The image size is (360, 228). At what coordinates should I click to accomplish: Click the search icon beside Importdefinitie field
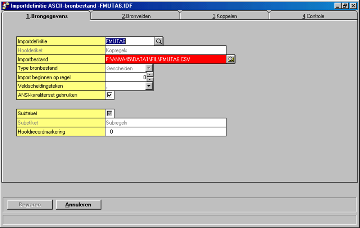coord(159,41)
